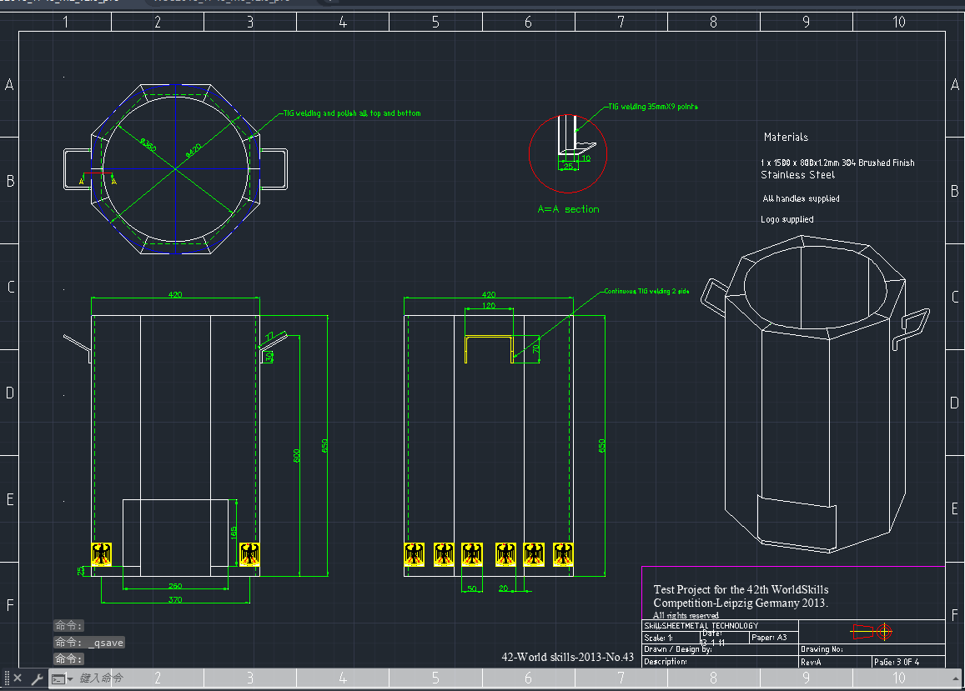
Task: Select the '260' width dimension
Action: click(x=175, y=586)
